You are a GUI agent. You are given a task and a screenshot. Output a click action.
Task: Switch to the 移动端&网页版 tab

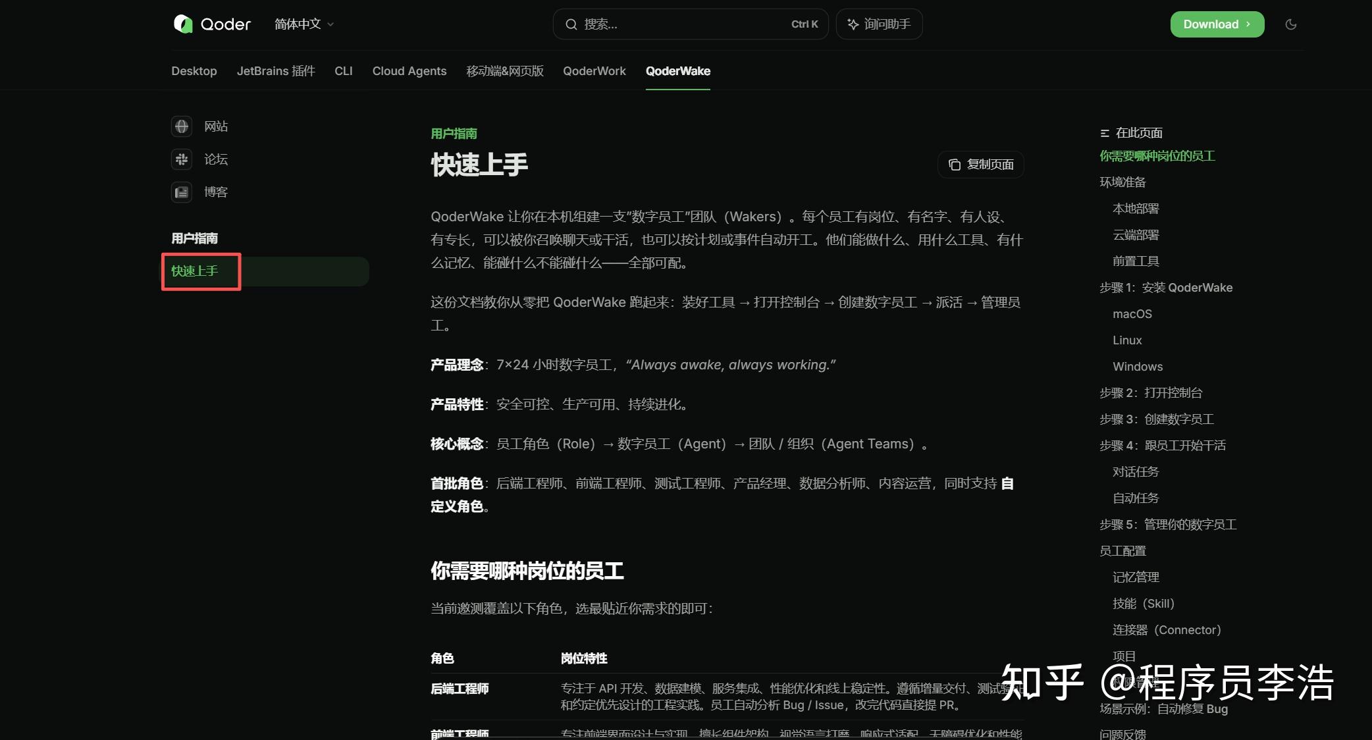tap(505, 71)
